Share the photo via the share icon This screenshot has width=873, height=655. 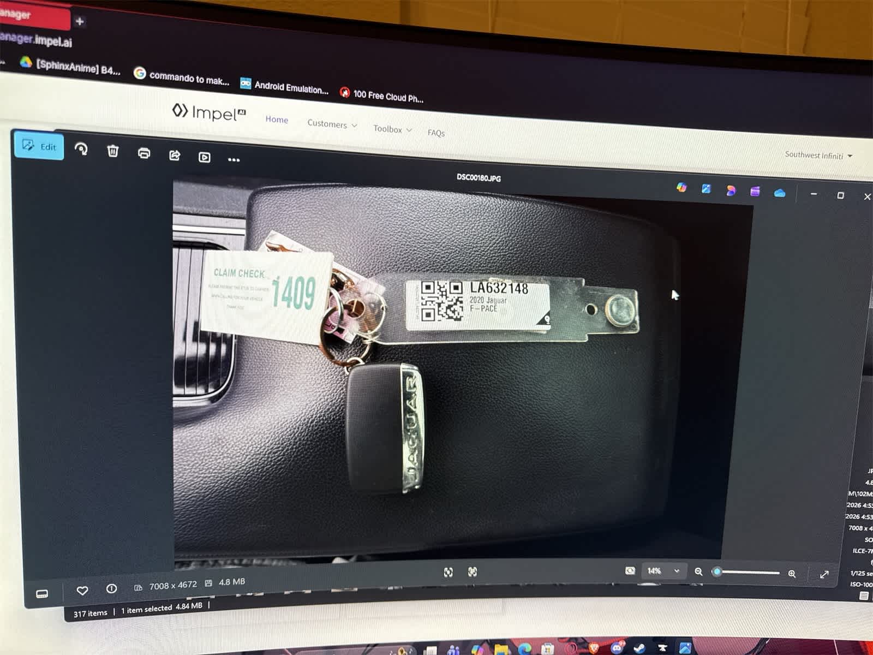tap(175, 156)
